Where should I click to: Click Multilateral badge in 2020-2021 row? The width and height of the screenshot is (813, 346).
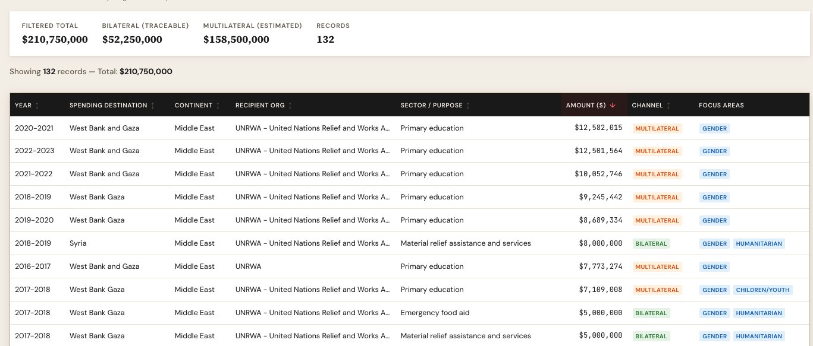click(657, 128)
